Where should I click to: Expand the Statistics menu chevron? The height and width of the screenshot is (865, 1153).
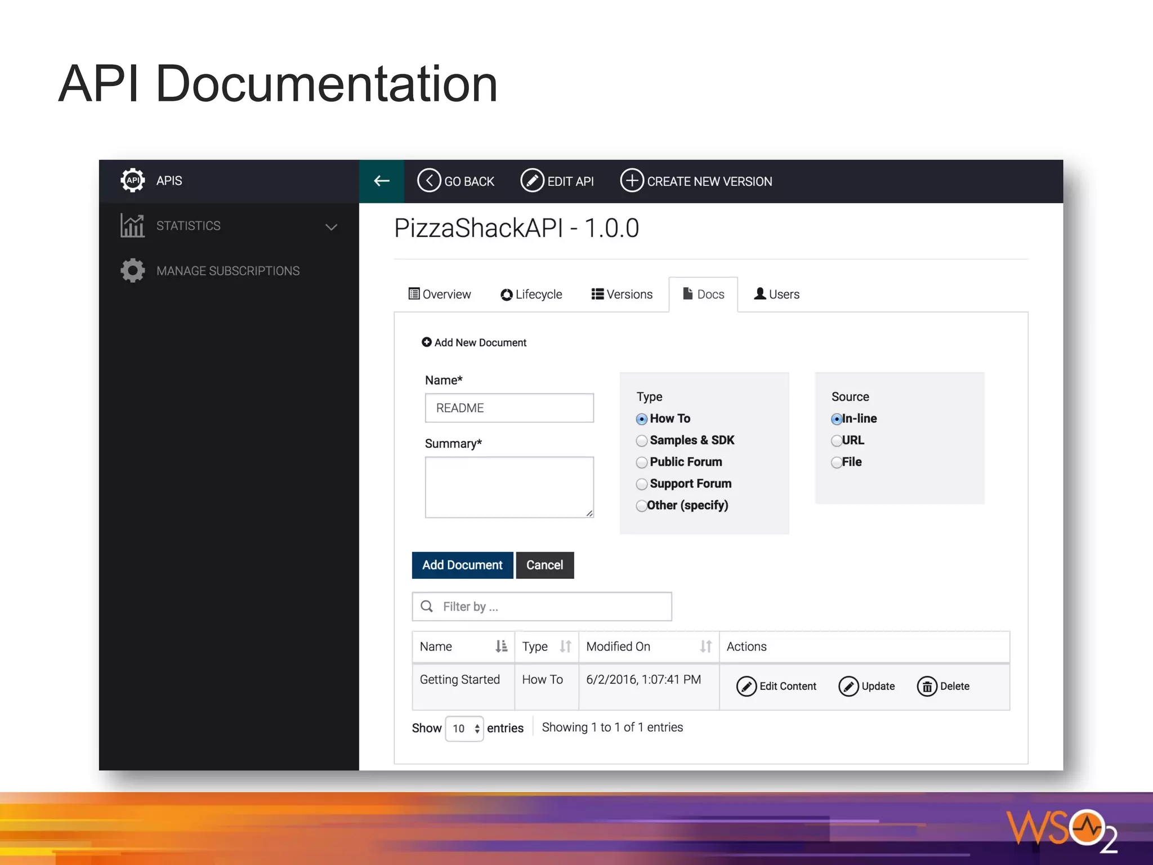tap(331, 227)
